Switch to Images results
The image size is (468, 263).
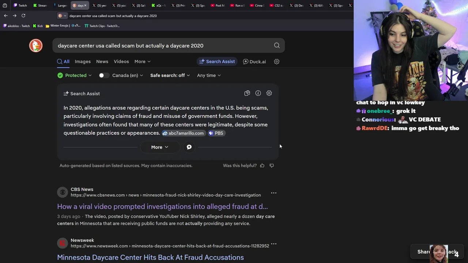coord(83,61)
